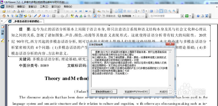Click the zoom in magnifier icon
This screenshot has width=218, height=106.
tap(174, 11)
